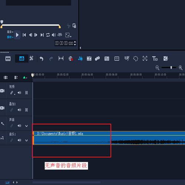
Task: Decrease timecode with down arrow
Action: click(x=75, y=44)
